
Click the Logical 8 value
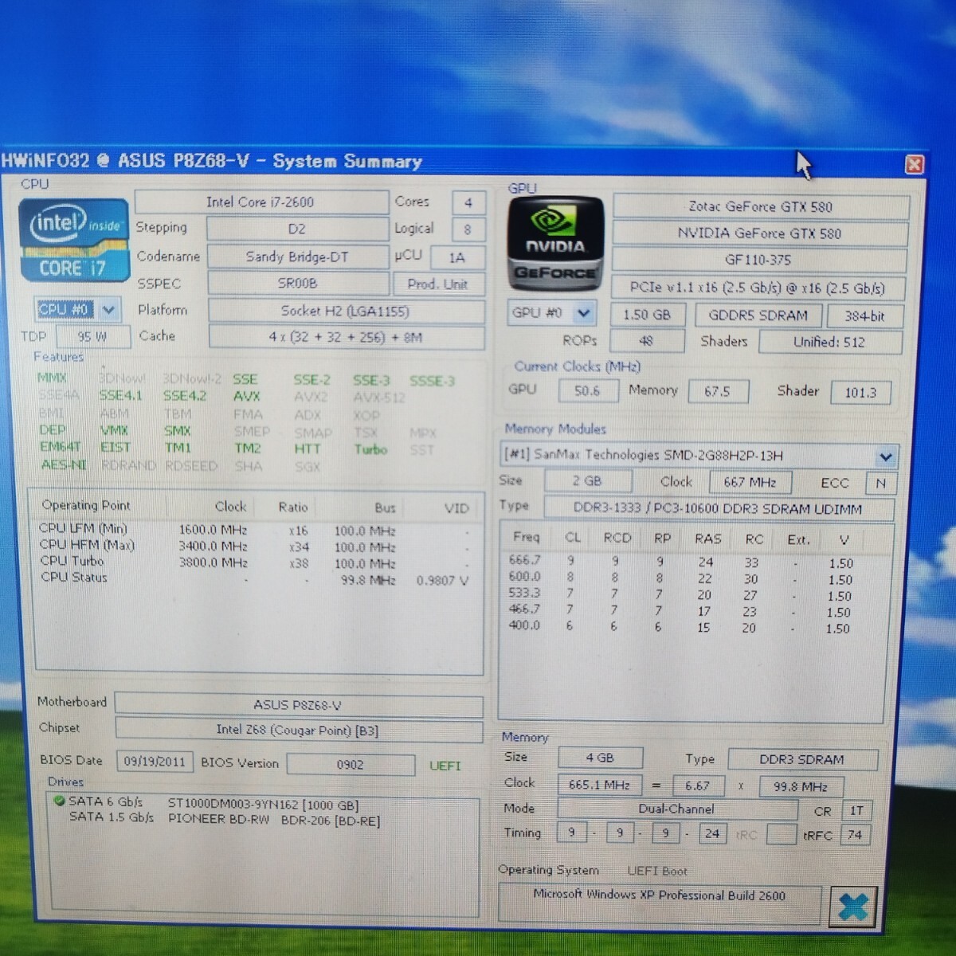(x=467, y=229)
